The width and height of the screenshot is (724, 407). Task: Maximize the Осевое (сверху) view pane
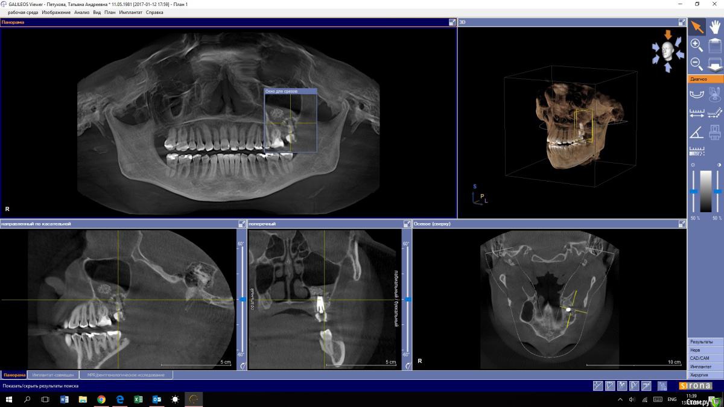682,224
